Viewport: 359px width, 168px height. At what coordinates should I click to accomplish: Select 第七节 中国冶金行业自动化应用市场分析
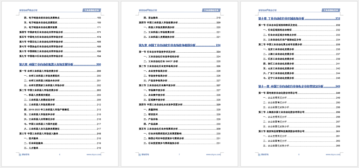[60, 47]
